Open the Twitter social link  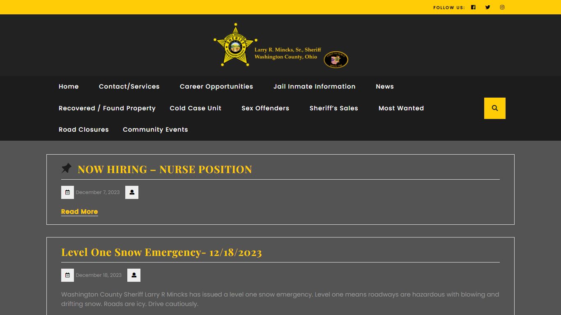[x=487, y=7]
